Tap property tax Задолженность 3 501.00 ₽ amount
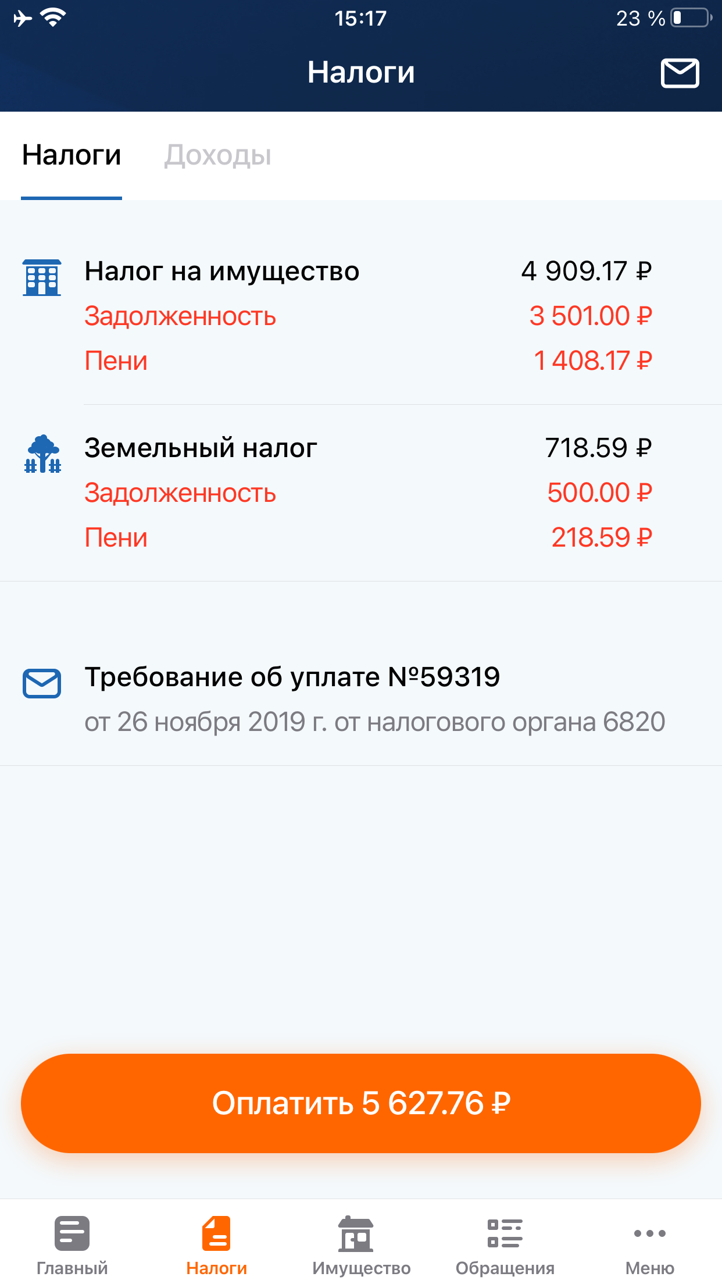Screen dimensions: 722x1284 [590, 316]
